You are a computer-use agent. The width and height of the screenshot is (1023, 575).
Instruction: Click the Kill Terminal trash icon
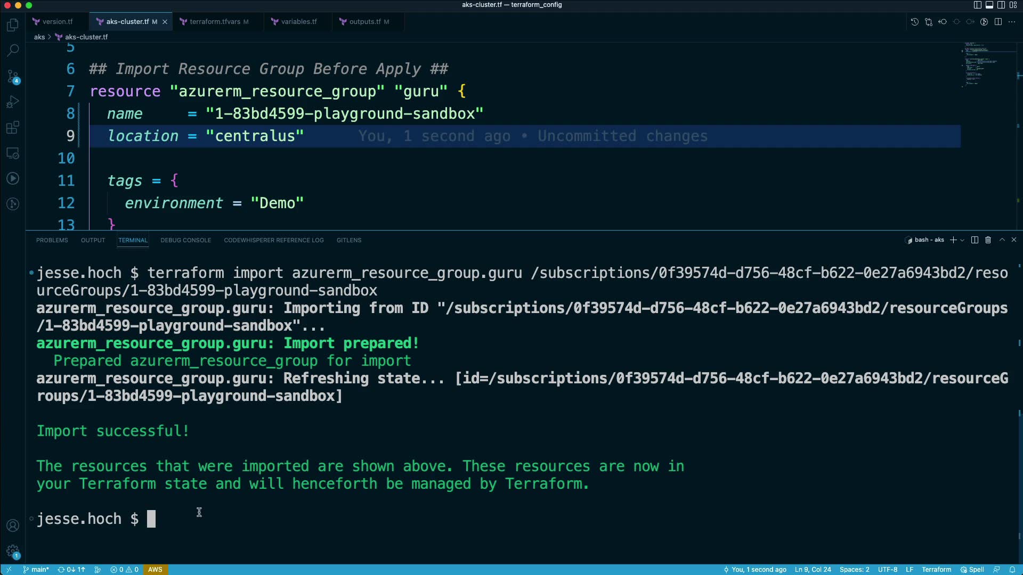(988, 240)
